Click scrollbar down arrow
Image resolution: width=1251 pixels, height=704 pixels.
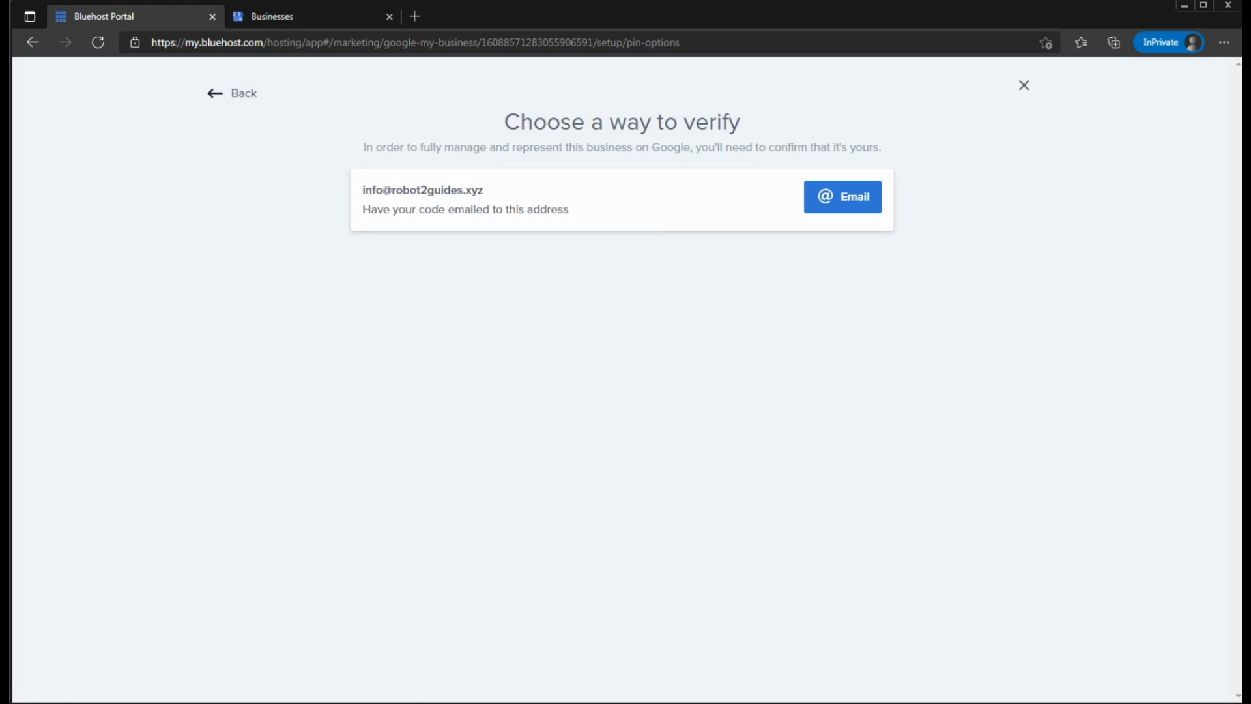[x=1238, y=696]
